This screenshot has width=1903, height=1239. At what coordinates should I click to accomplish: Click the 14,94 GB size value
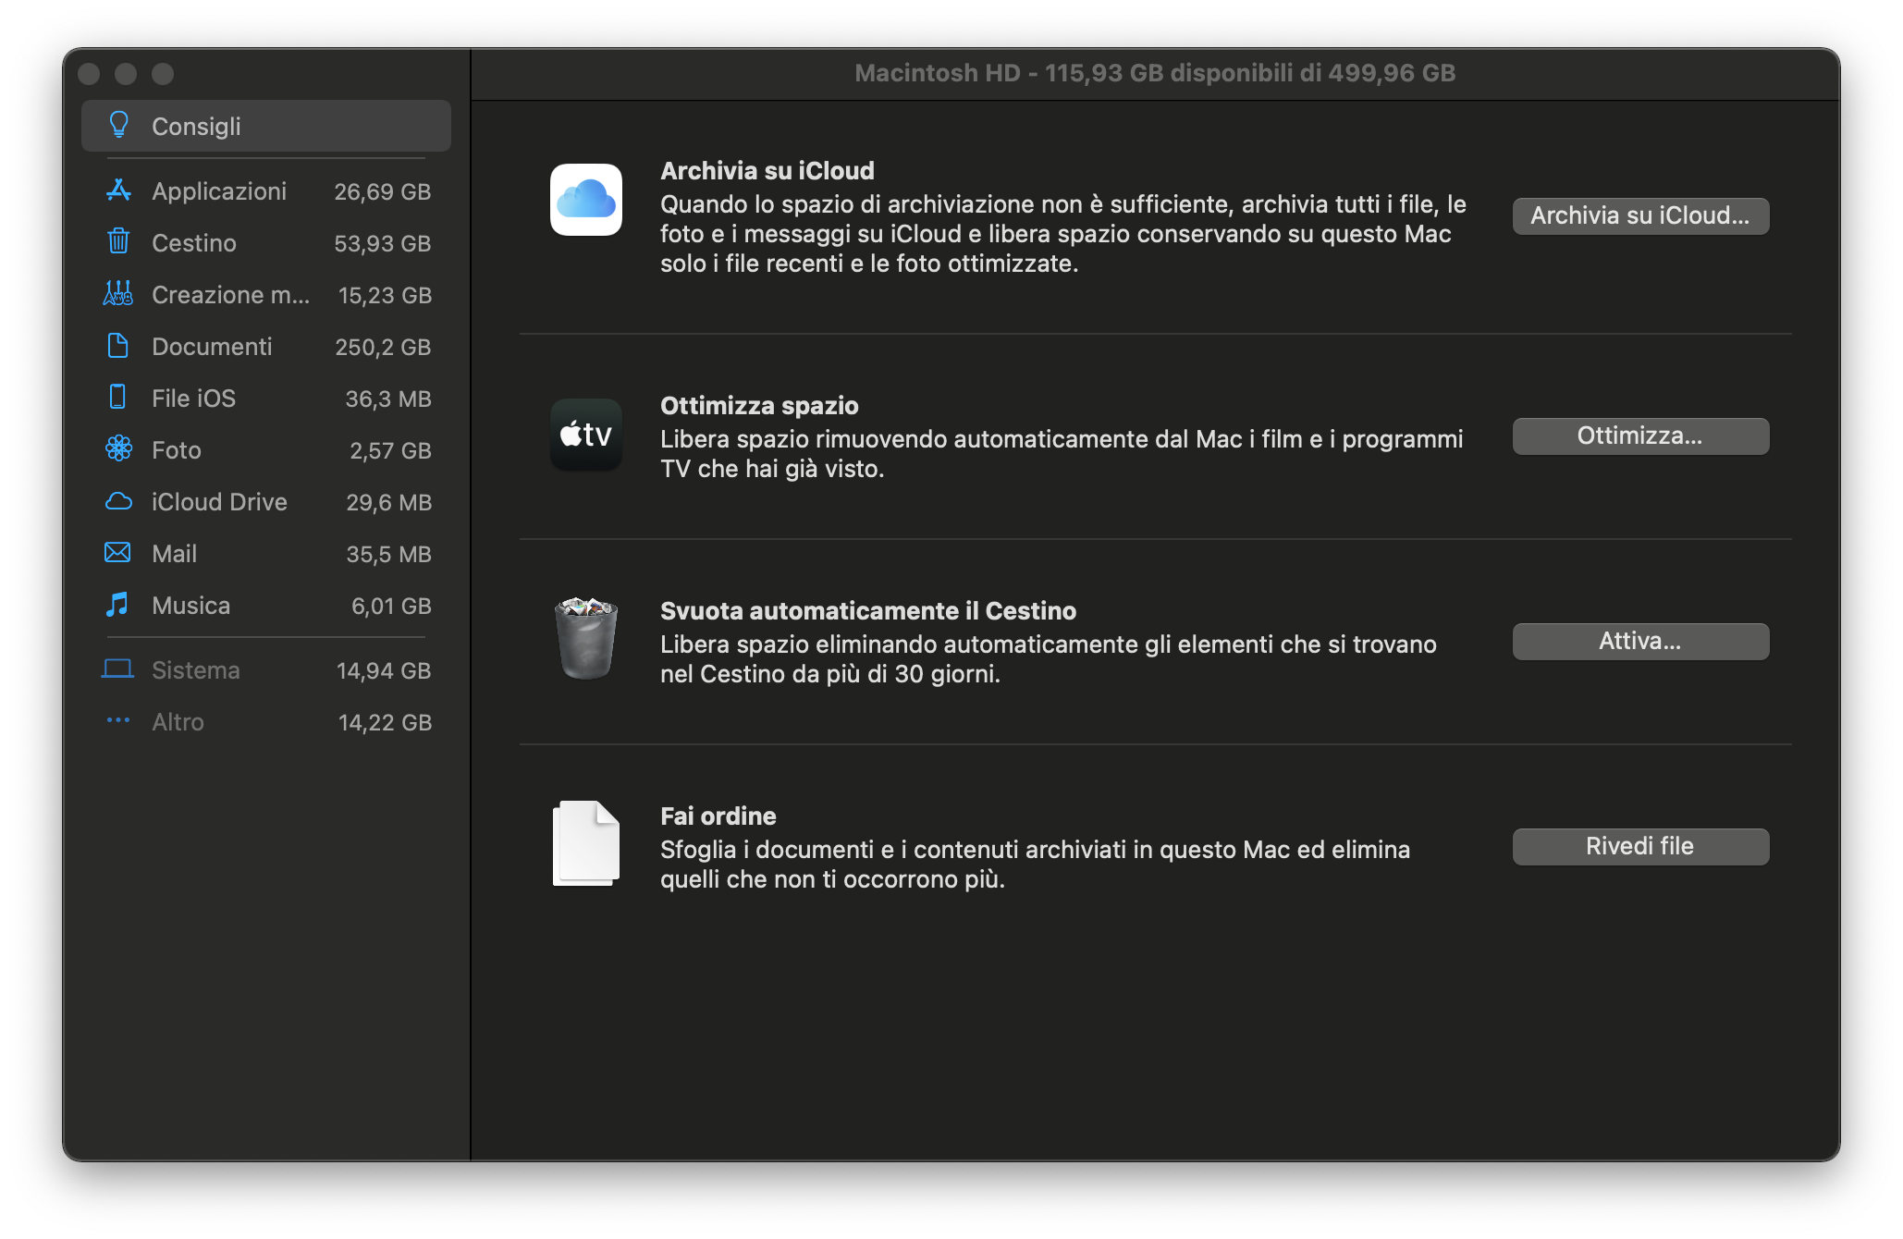point(384,670)
